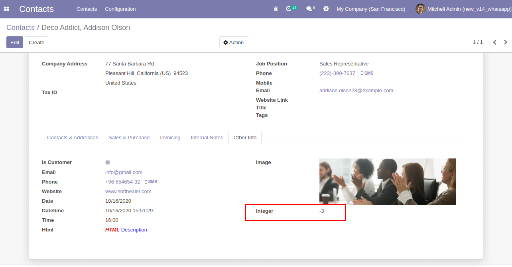Open the Configuration menu
Screen dimensions: 512x267
click(120, 9)
